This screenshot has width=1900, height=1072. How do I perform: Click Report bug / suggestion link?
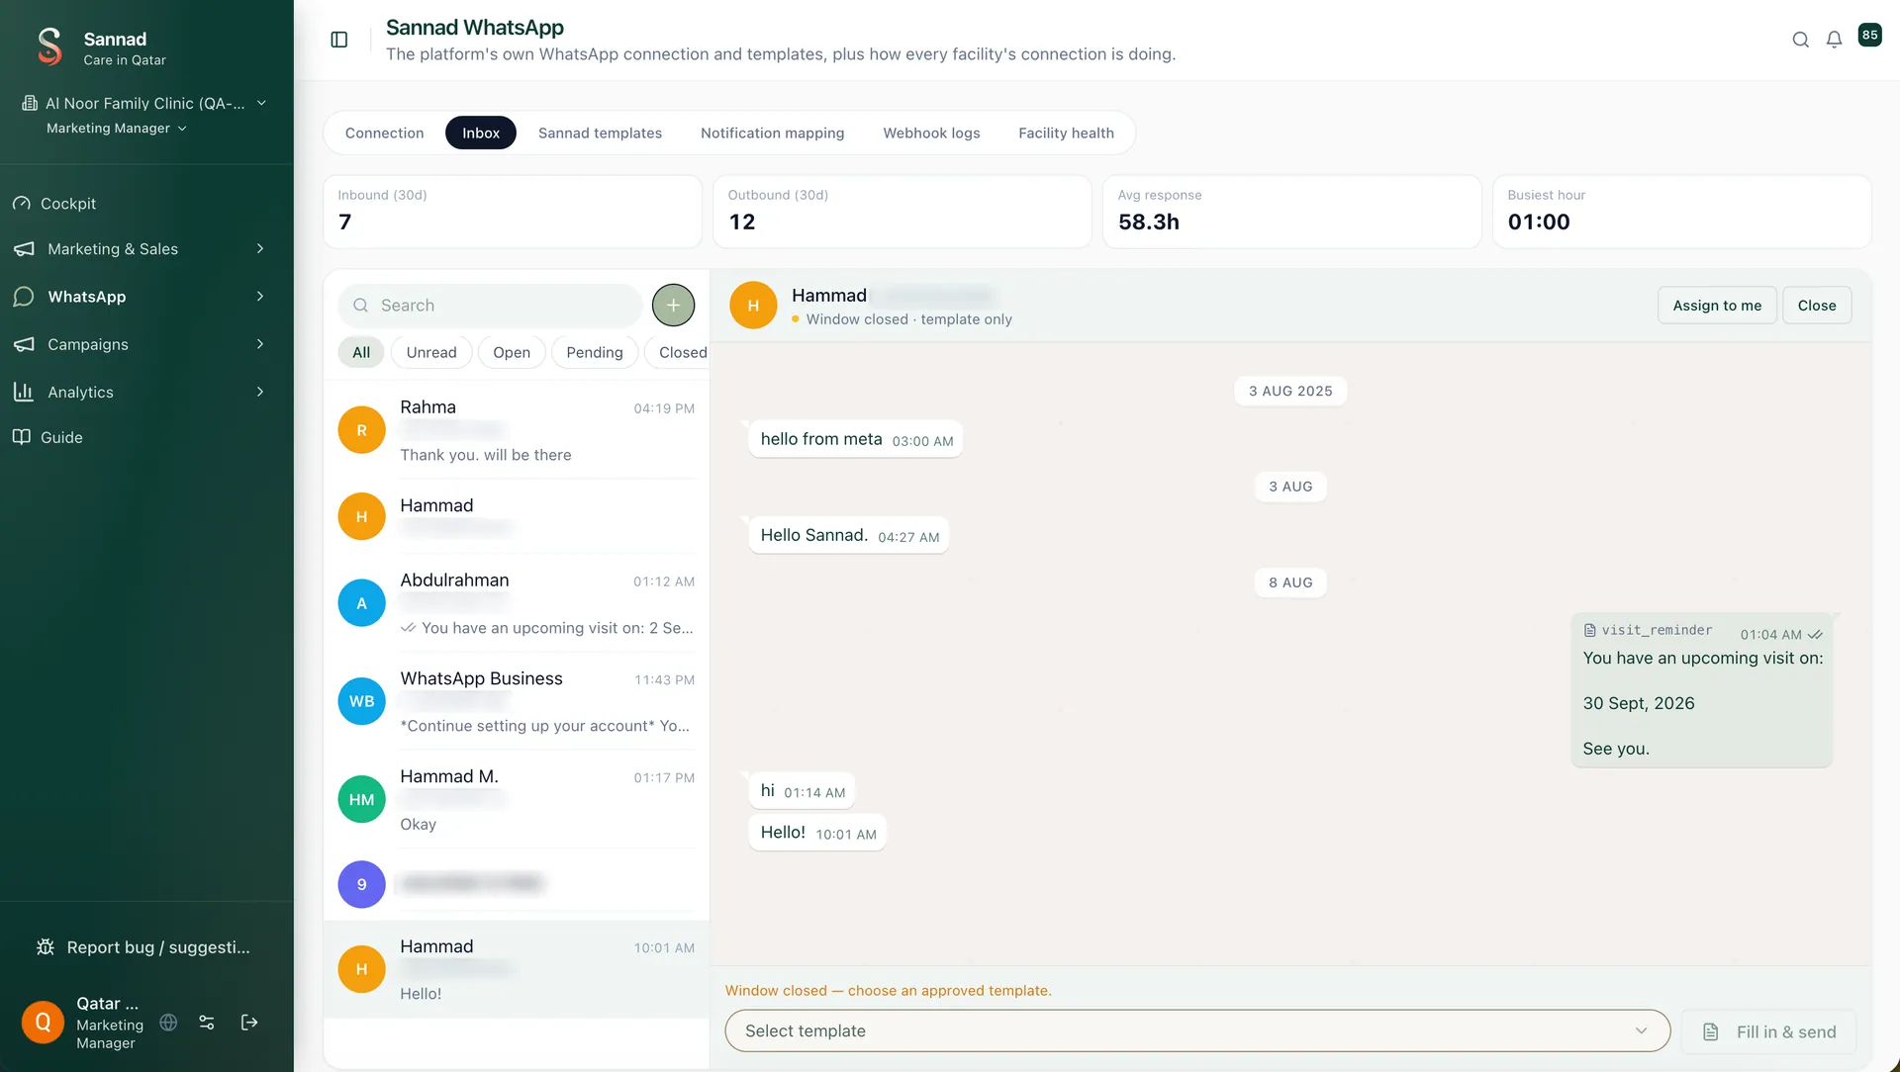(x=143, y=947)
